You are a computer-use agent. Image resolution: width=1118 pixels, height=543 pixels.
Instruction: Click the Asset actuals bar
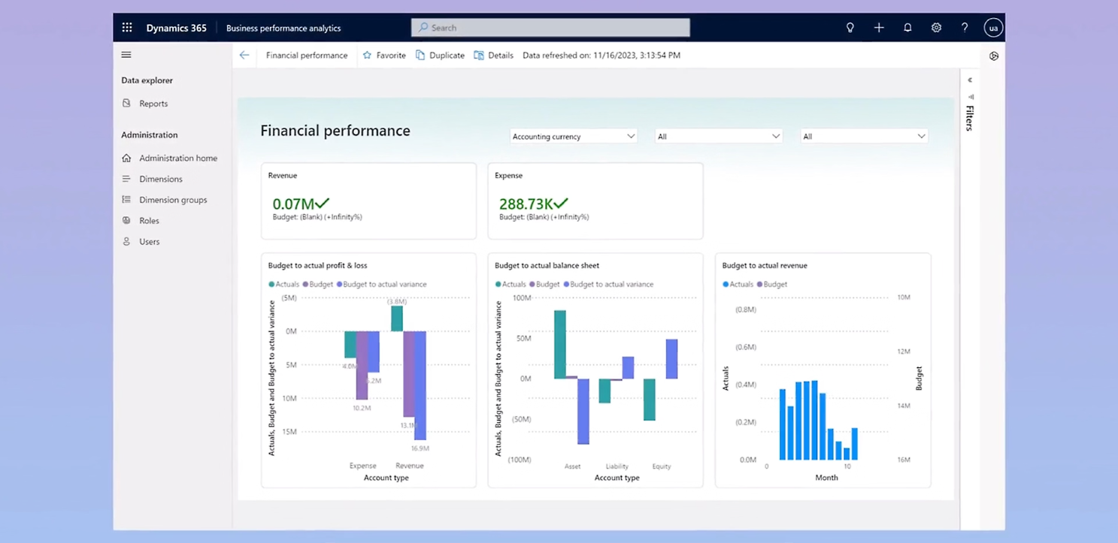560,344
